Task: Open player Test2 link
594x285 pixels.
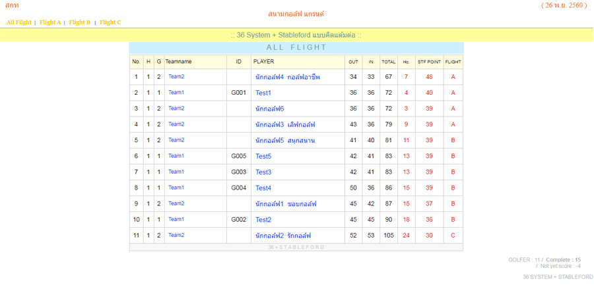Action: click(x=263, y=220)
